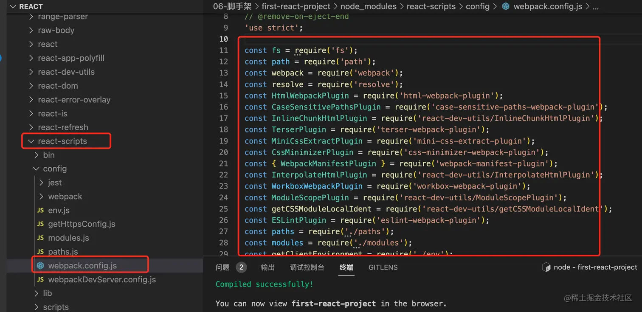Screen dimensions: 642x312
Task: Expand the react-app-polyfill folder
Action: click(31, 58)
